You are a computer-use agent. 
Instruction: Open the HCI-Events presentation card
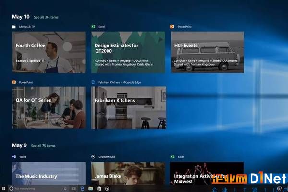tap(207, 52)
